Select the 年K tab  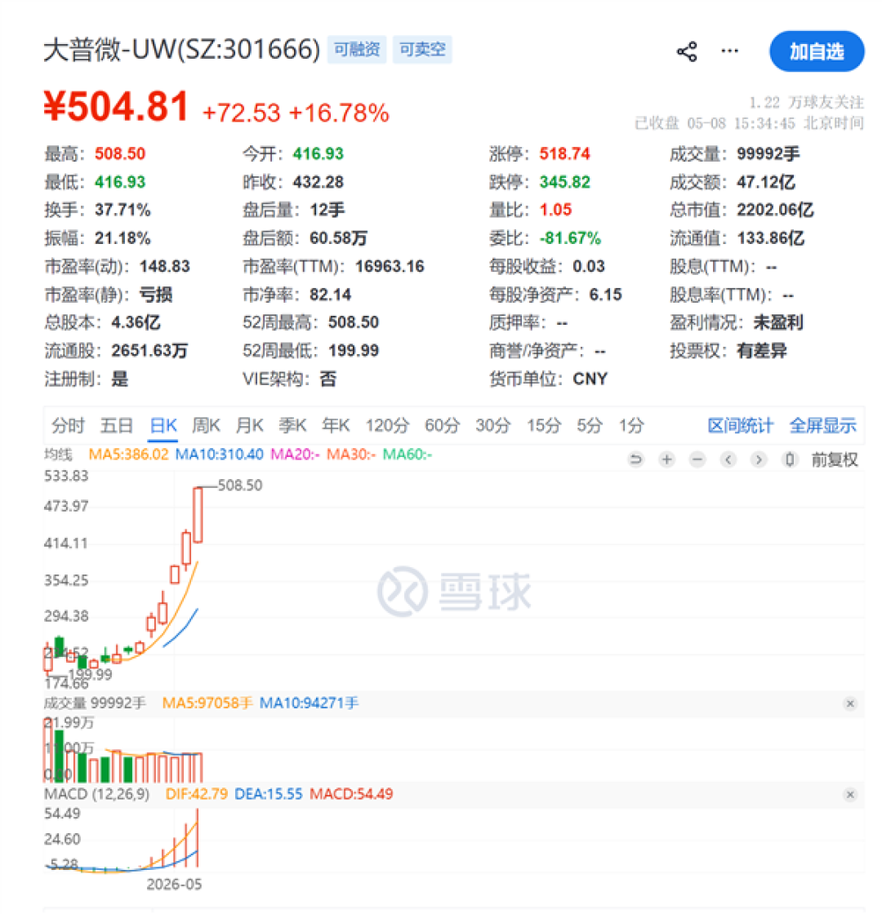[336, 425]
